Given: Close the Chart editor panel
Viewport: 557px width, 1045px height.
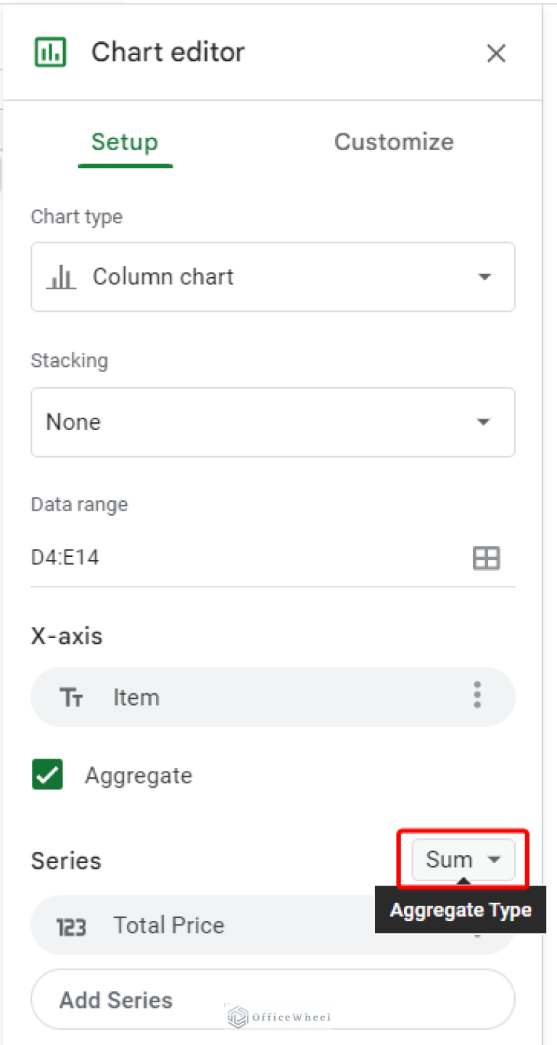Looking at the screenshot, I should tap(496, 53).
